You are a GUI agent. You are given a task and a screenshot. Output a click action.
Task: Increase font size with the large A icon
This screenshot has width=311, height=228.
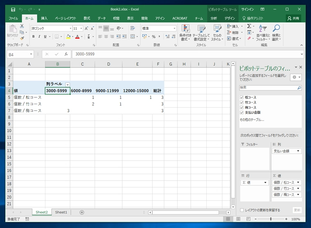tap(86, 29)
